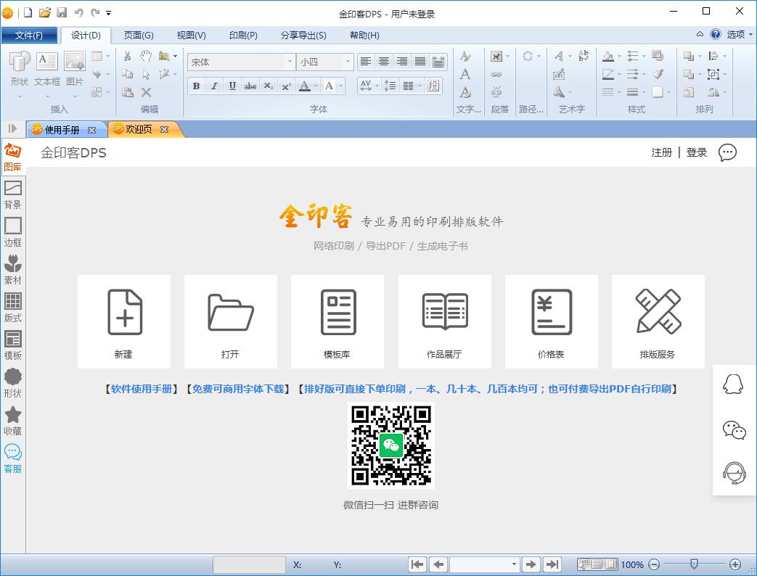The height and width of the screenshot is (576, 757).
Task: Open the 软件使用手册 link
Action: pos(142,389)
